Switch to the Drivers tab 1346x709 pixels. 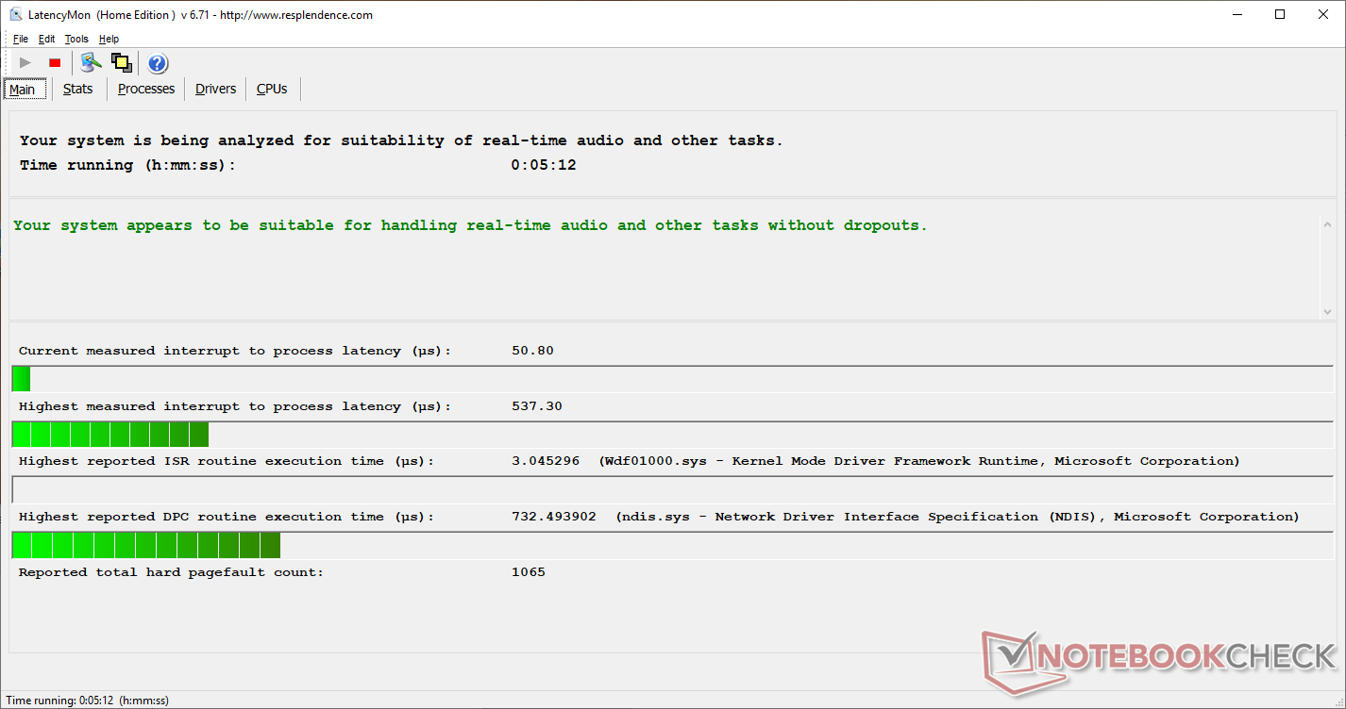(x=215, y=89)
